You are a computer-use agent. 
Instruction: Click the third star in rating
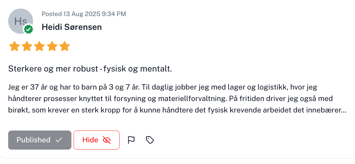(39, 47)
